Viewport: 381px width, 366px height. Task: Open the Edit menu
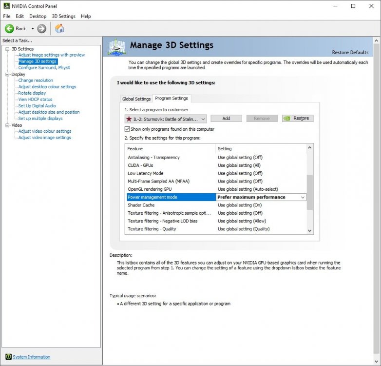(x=19, y=16)
